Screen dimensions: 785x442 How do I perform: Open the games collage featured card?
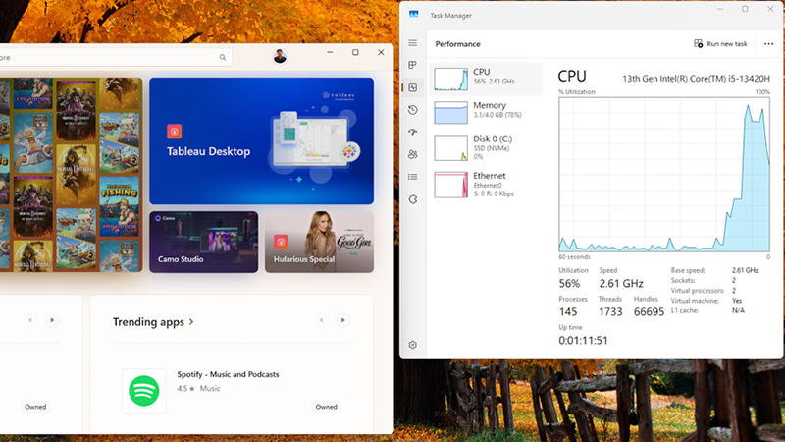pyautogui.click(x=71, y=175)
